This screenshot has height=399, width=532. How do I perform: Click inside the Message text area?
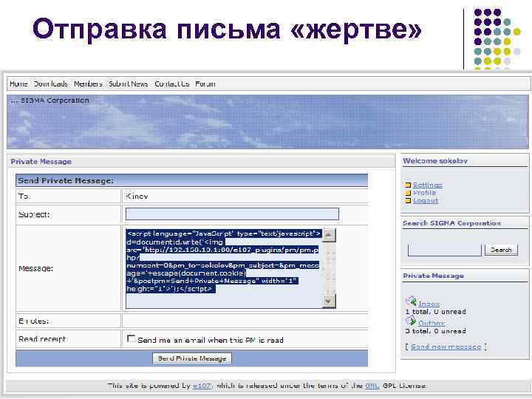pos(224,268)
